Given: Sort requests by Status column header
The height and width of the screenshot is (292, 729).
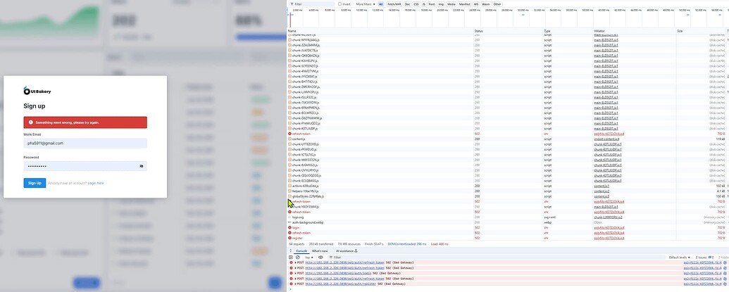Looking at the screenshot, I should click(479, 31).
